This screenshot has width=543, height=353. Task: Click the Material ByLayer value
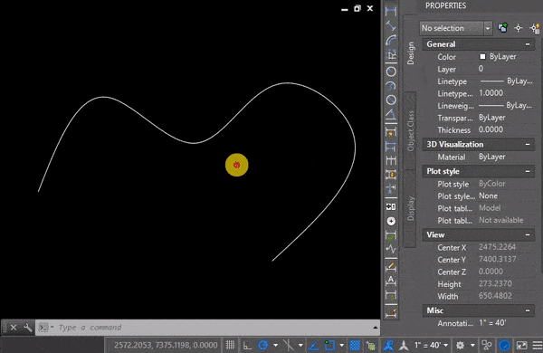(x=491, y=157)
